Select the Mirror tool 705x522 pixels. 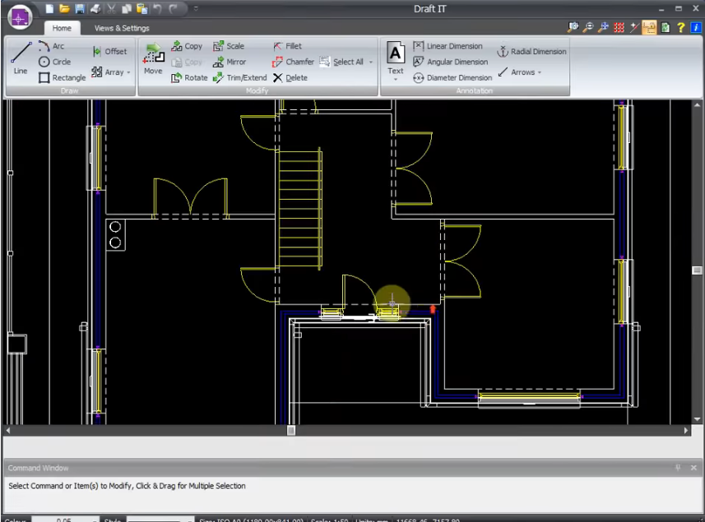(229, 62)
